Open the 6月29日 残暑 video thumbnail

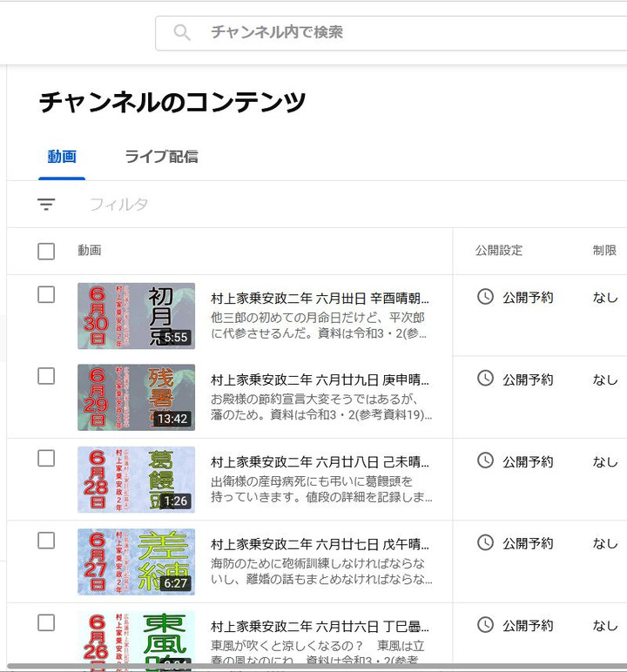tap(136, 398)
